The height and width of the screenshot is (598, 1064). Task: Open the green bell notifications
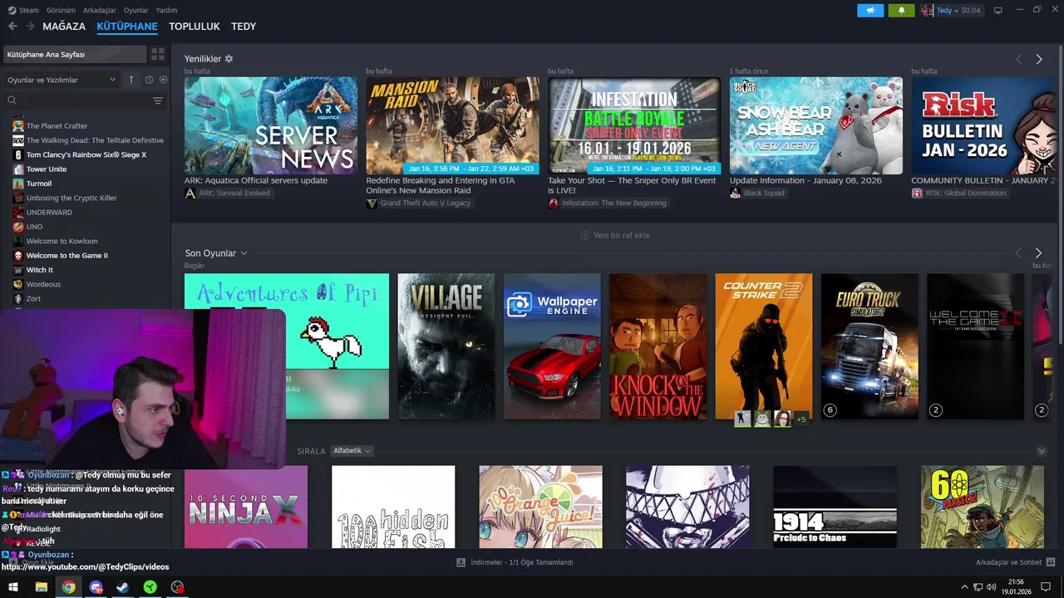click(x=901, y=10)
